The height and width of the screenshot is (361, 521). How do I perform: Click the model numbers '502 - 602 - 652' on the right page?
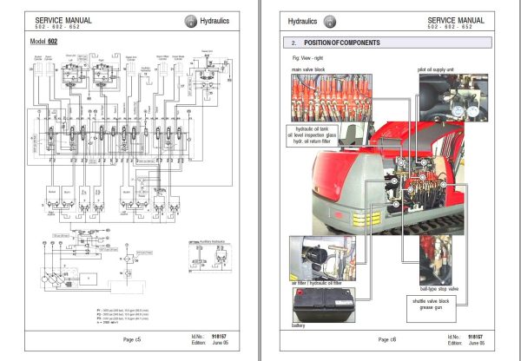[x=450, y=27]
